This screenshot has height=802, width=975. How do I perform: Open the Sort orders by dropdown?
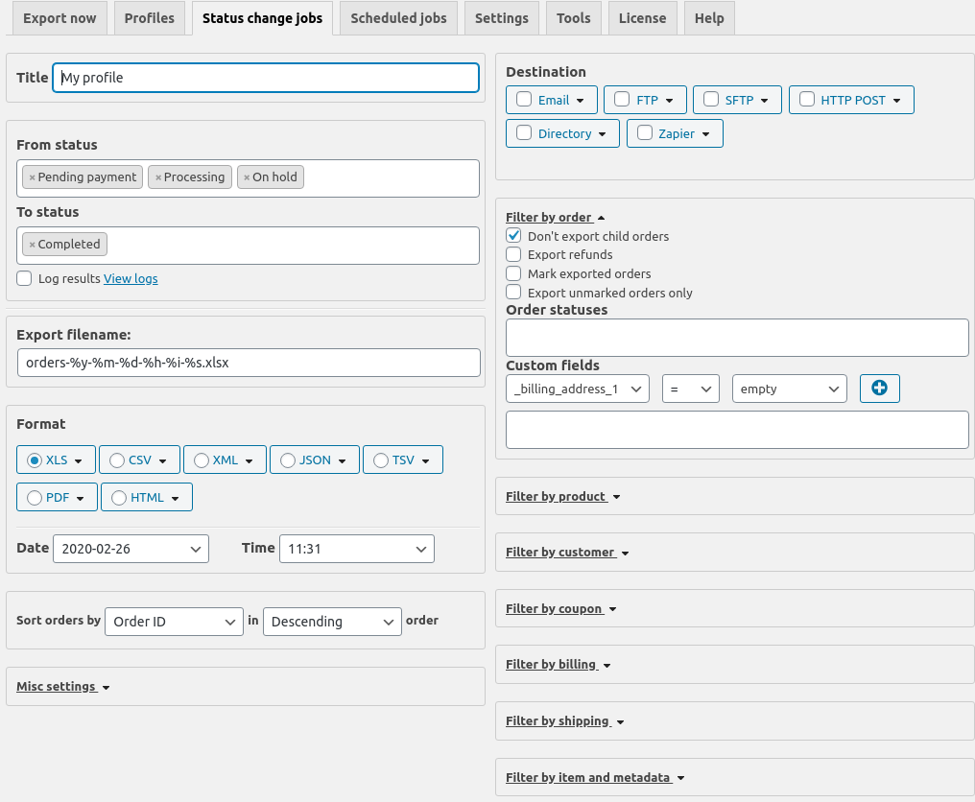[174, 622]
